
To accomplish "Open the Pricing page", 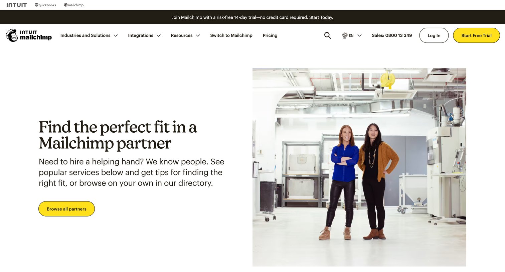I will click(x=270, y=35).
